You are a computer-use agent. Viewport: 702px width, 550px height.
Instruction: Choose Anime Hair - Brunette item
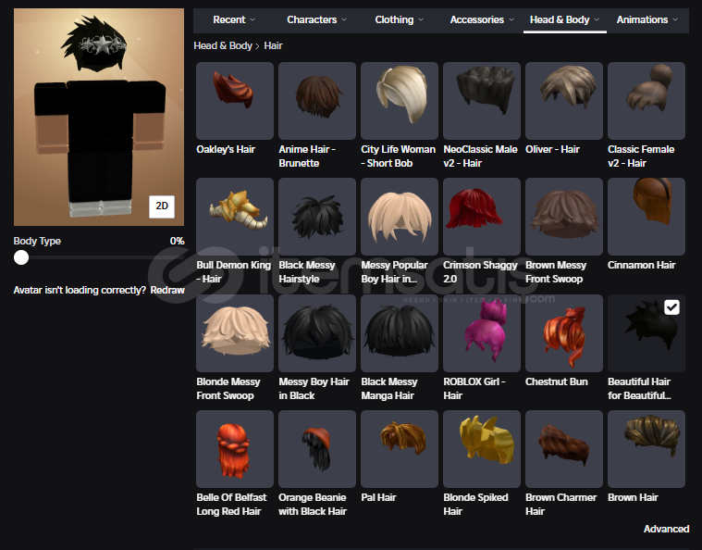317,101
